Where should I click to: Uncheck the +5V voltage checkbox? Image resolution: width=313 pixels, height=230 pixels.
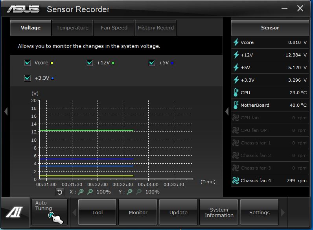click(152, 63)
